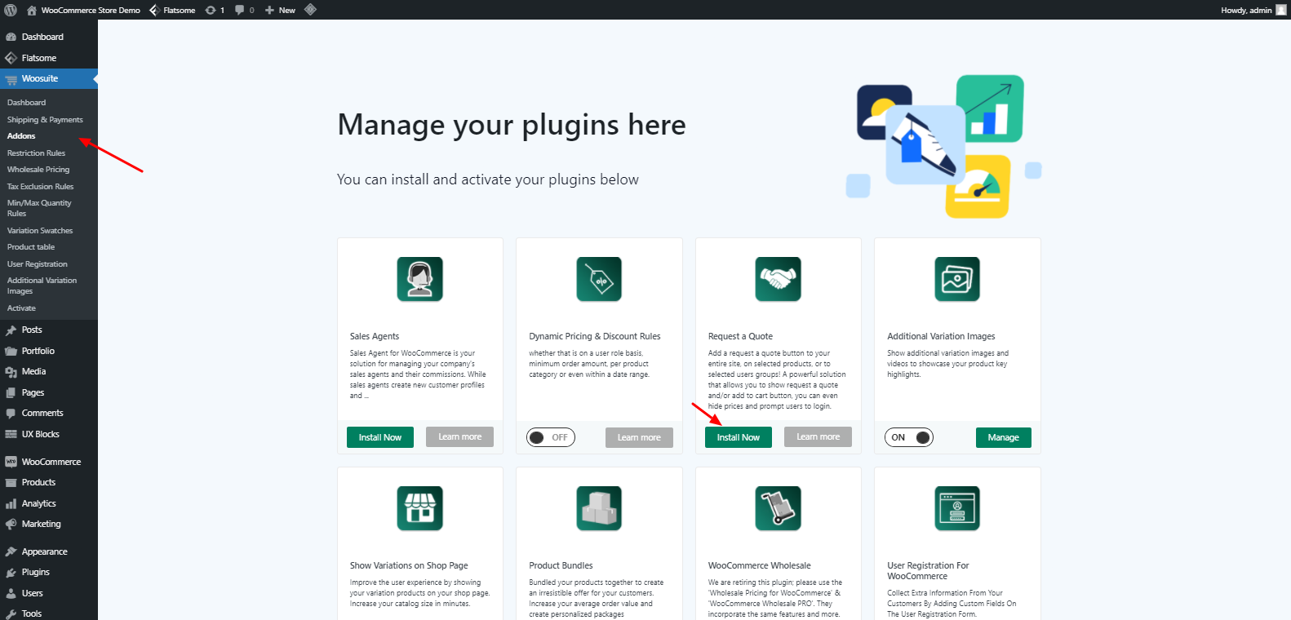Click the Analytics bar chart icon
1291x620 pixels.
point(11,504)
